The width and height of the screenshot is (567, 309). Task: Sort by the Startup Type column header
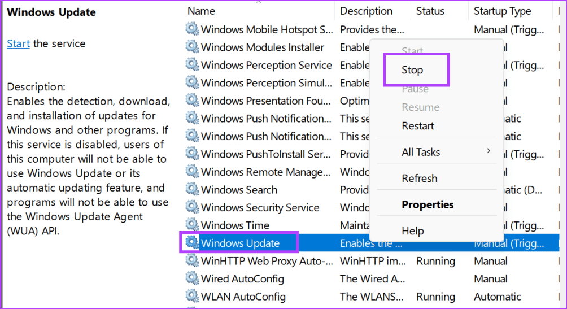[502, 11]
